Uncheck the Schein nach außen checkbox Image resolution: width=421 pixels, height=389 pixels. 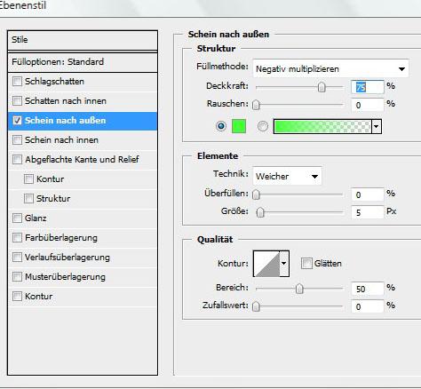coord(17,120)
